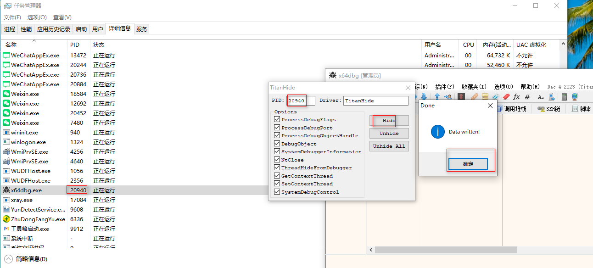
Task: Open the Labels tag icon in x64dbg toolbar
Action: tap(496, 97)
